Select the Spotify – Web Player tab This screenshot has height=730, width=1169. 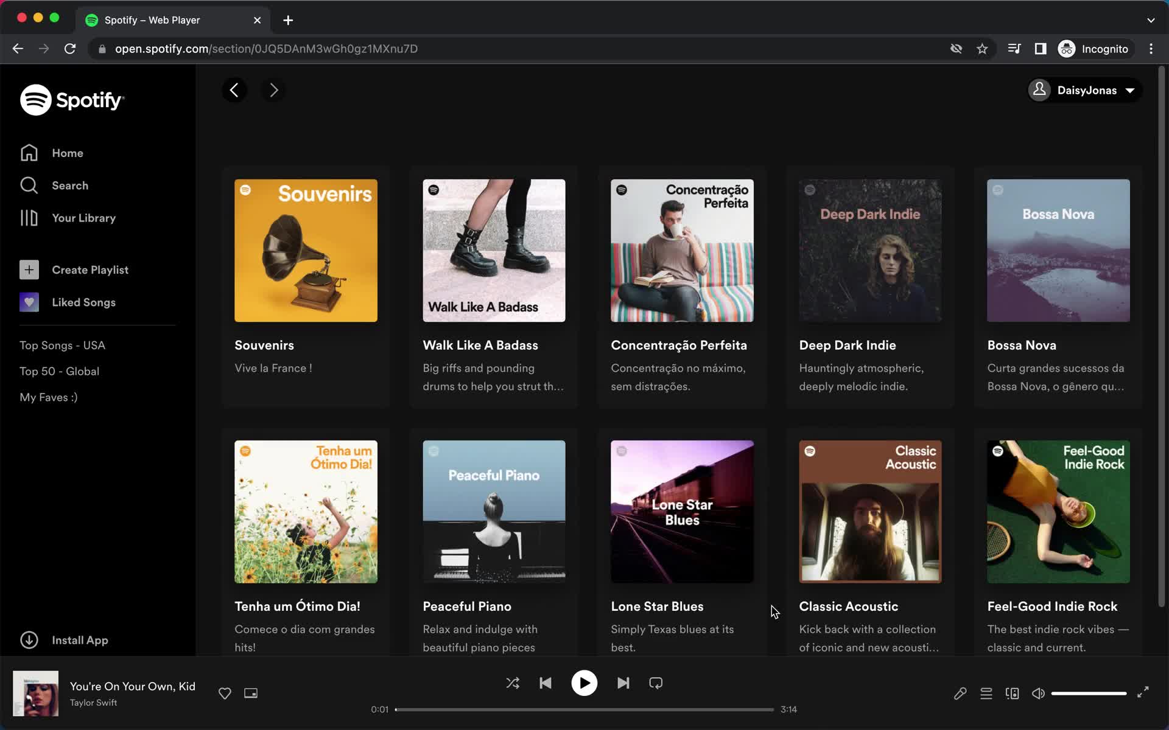172,20
